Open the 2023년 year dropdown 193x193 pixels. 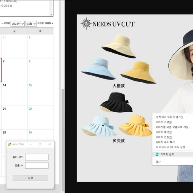click(x=17, y=24)
